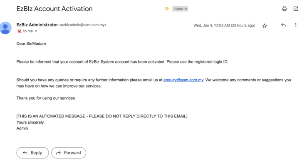307x166 pixels.
Task: Remove the Inbox label with its X
Action: click(186, 9)
